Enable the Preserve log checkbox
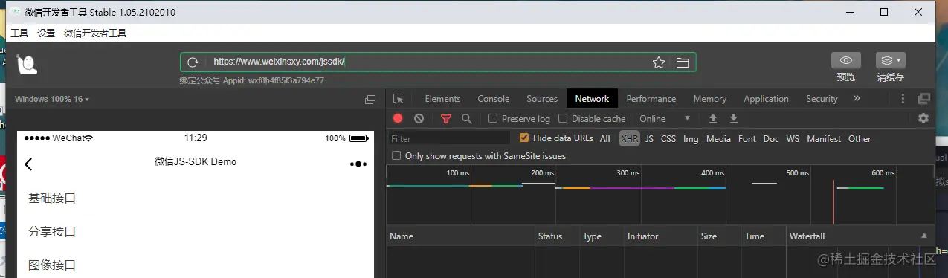948x278 pixels. (x=493, y=118)
